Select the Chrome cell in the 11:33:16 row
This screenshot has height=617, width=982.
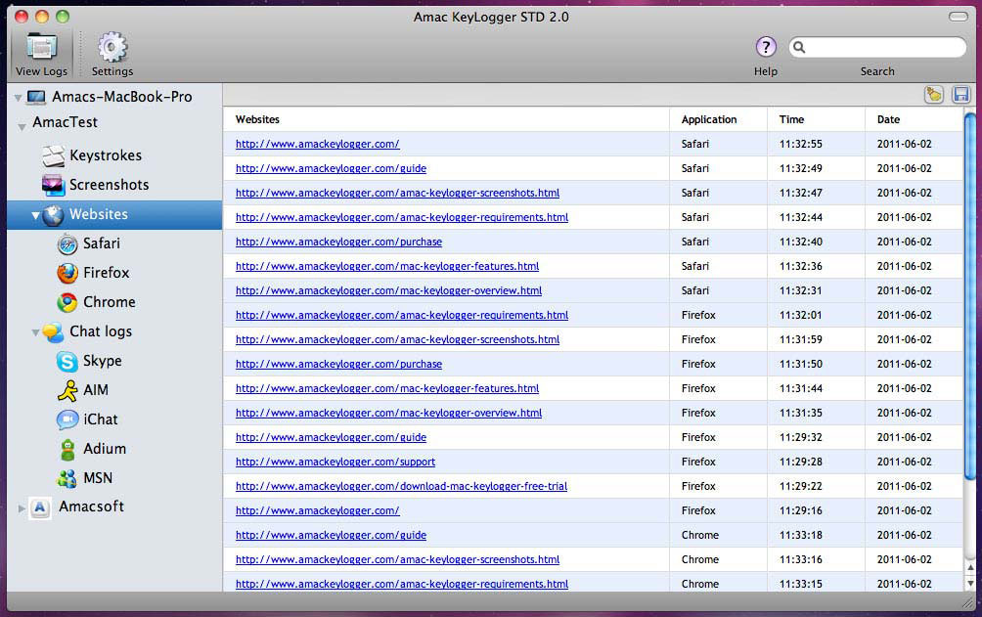(700, 559)
